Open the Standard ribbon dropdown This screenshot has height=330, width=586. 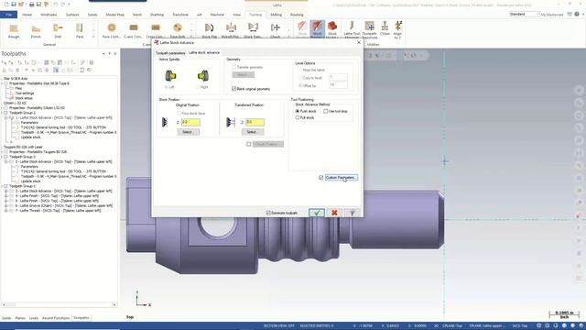pyautogui.click(x=525, y=15)
